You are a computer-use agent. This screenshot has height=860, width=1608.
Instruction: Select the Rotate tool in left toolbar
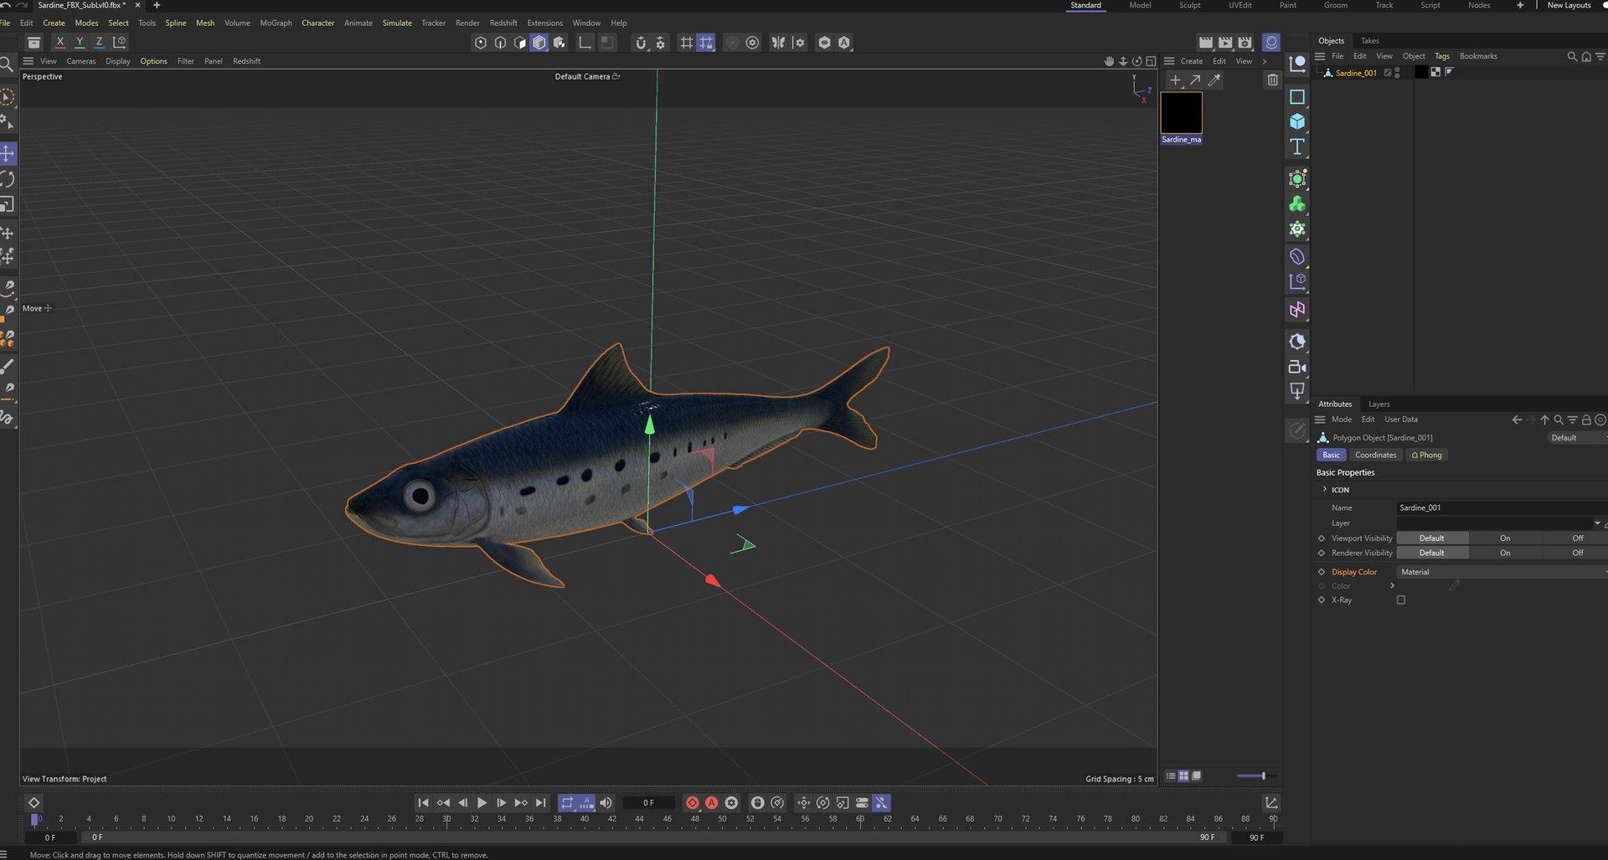point(8,179)
